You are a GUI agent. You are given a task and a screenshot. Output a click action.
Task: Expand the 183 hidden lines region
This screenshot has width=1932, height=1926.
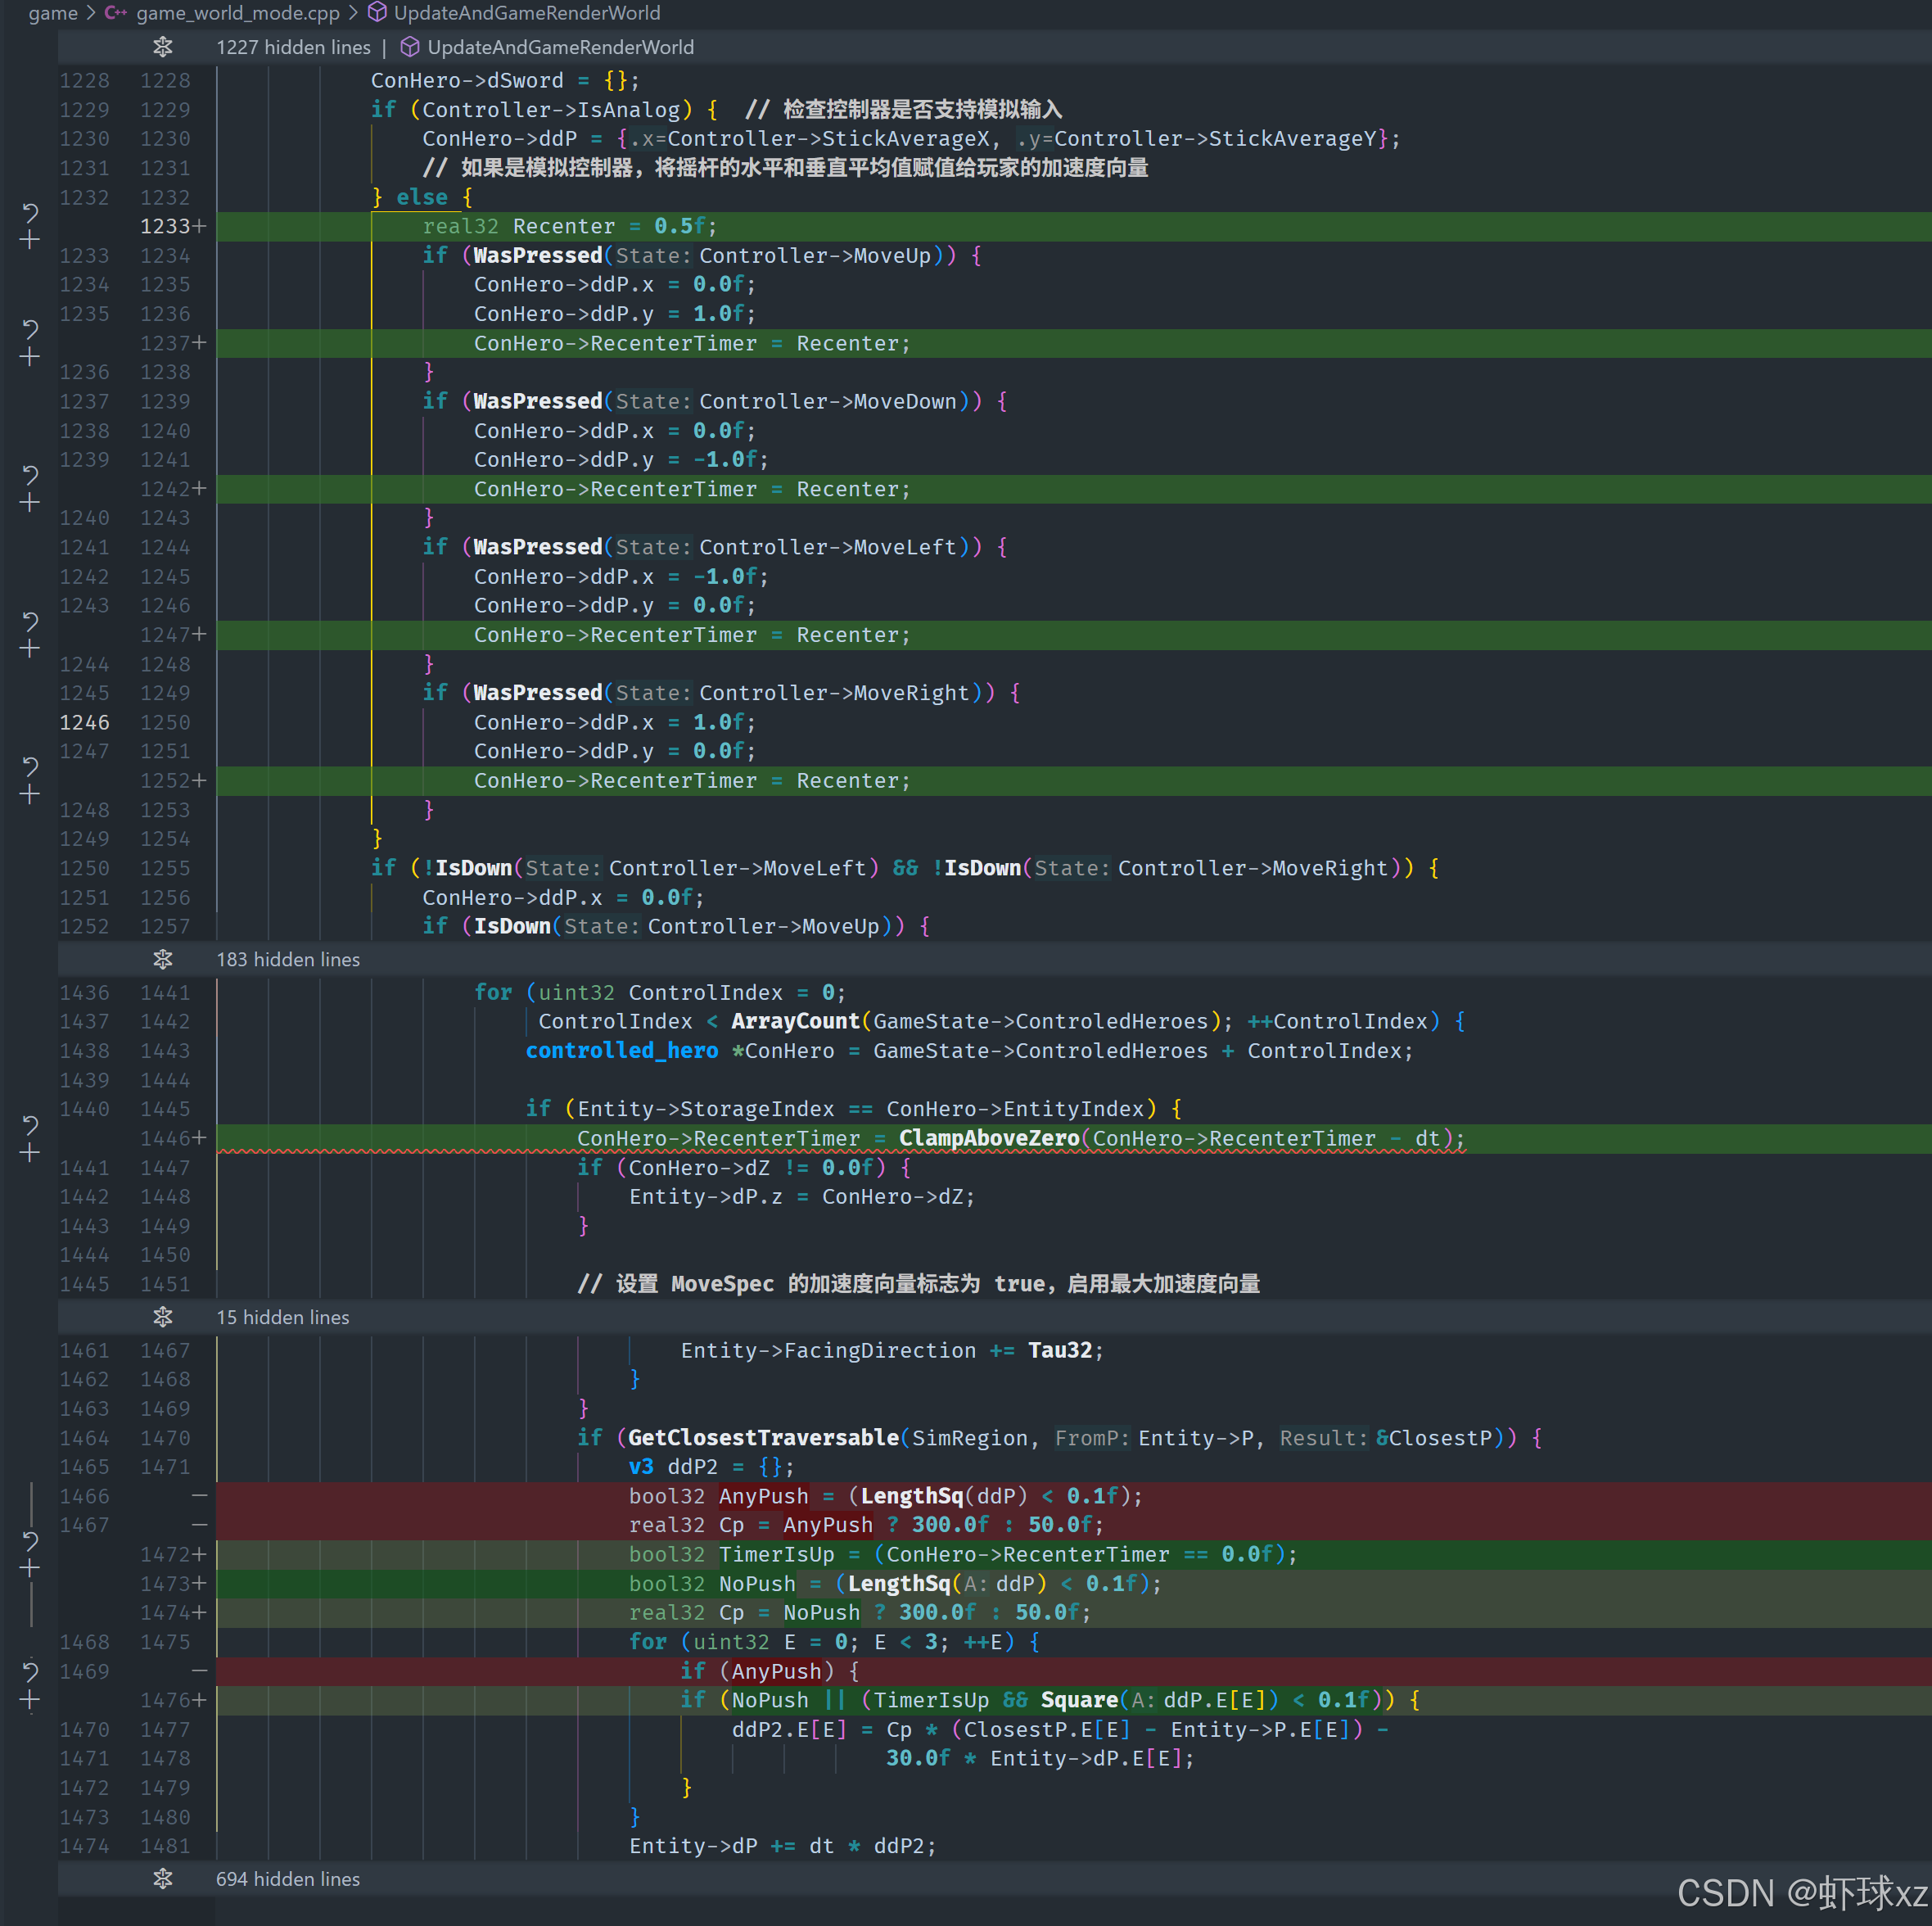coord(163,960)
